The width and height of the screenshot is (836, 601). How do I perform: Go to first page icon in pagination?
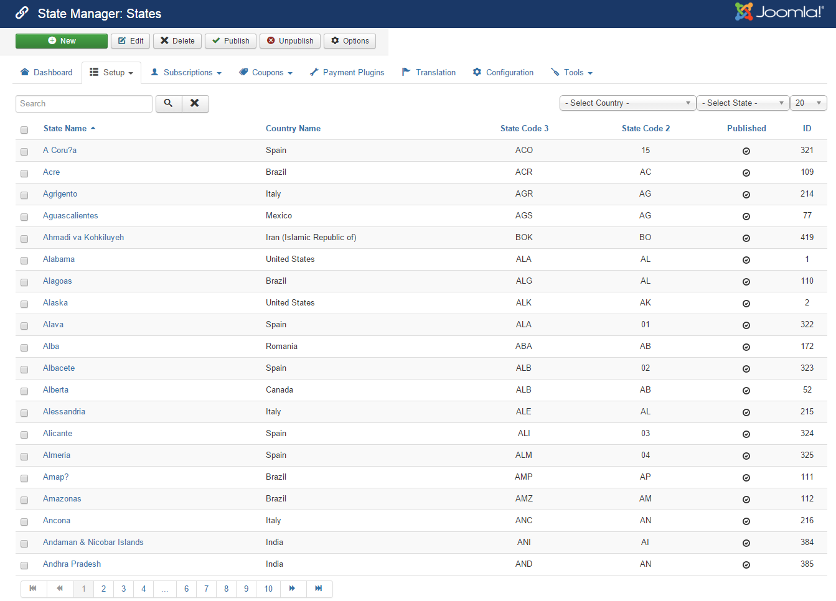[x=34, y=589]
